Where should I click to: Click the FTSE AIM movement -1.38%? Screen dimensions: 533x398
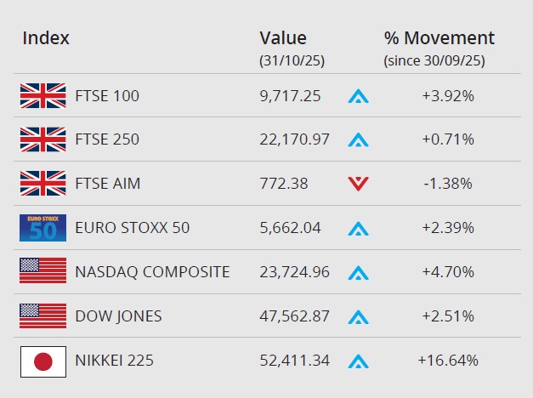[447, 184]
